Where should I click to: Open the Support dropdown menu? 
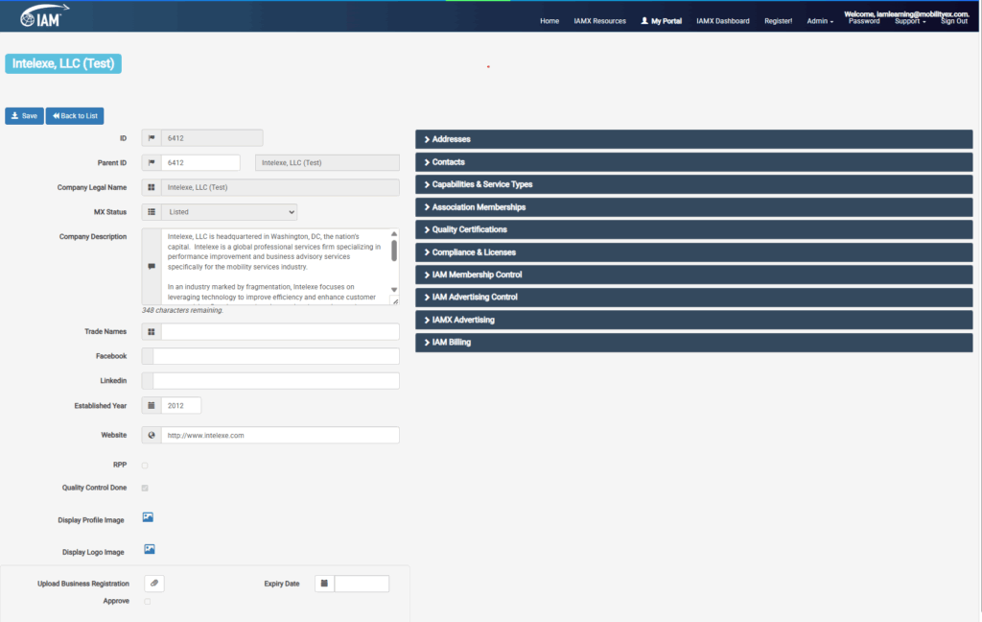click(910, 21)
